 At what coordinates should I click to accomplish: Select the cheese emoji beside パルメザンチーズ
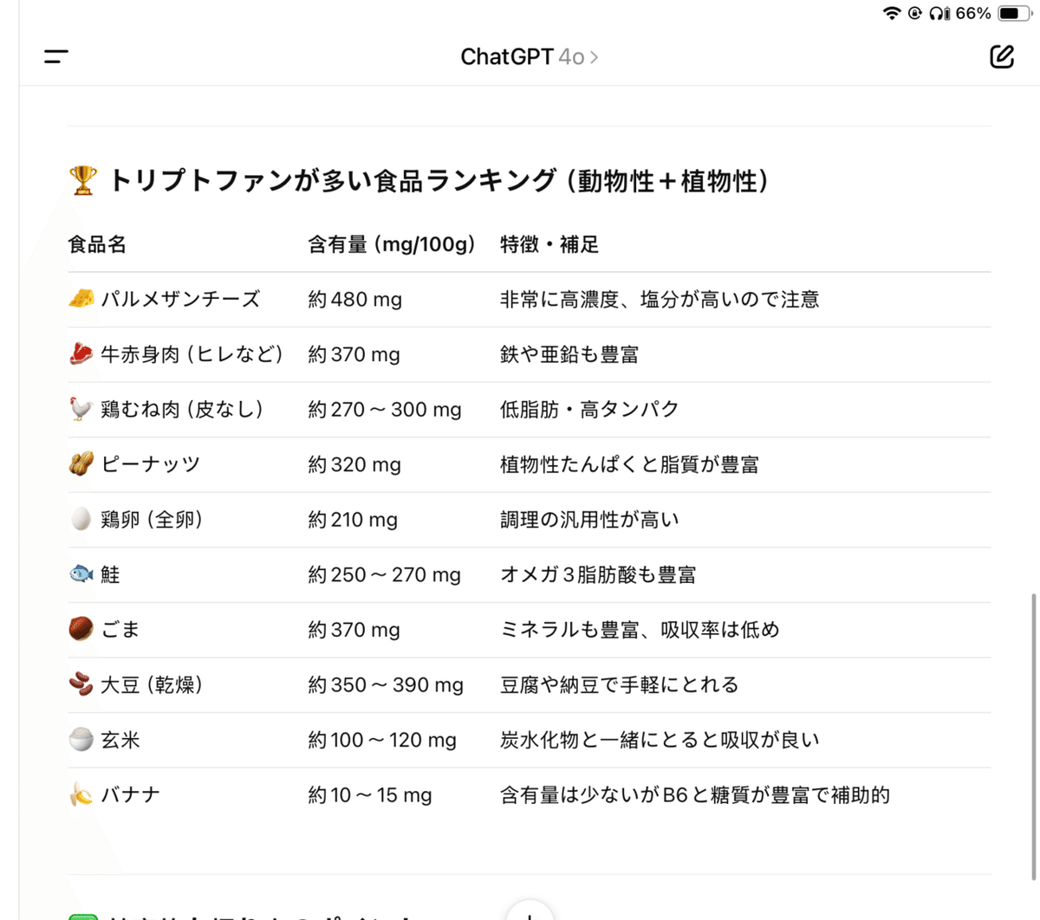point(79,299)
